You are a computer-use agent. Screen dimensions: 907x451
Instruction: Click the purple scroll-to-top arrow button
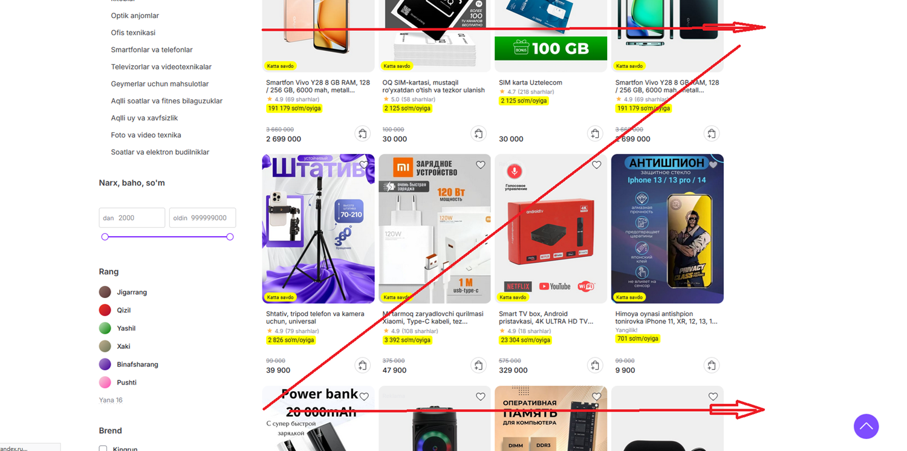click(866, 426)
